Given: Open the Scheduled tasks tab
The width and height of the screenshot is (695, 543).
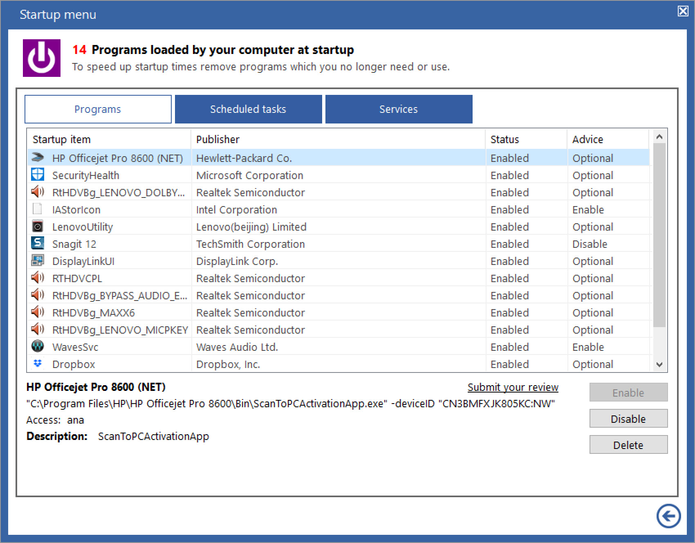Looking at the screenshot, I should tap(248, 109).
